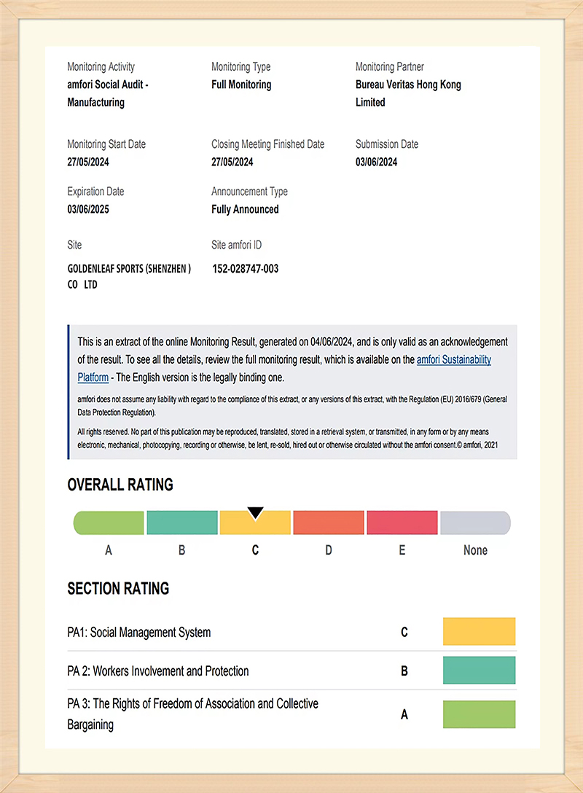This screenshot has width=583, height=793.
Task: Select 'PA1: Social Management System' row text
Action: tap(139, 633)
